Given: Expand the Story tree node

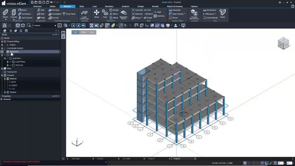Looking at the screenshot, I should [2, 69].
